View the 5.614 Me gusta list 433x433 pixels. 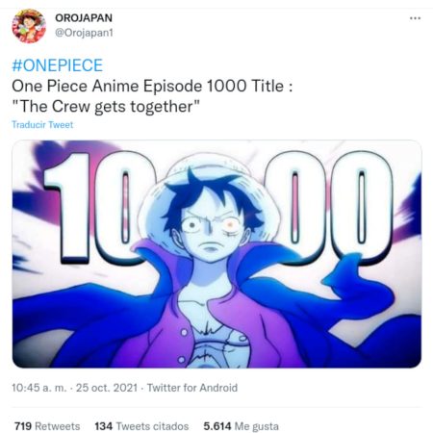click(241, 426)
